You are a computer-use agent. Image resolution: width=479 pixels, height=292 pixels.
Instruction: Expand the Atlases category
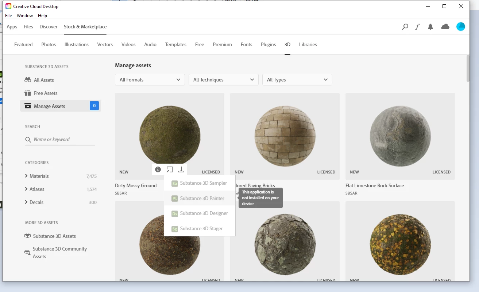click(x=26, y=189)
